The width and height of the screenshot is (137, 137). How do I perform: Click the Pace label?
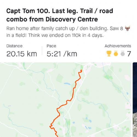click(x=51, y=46)
